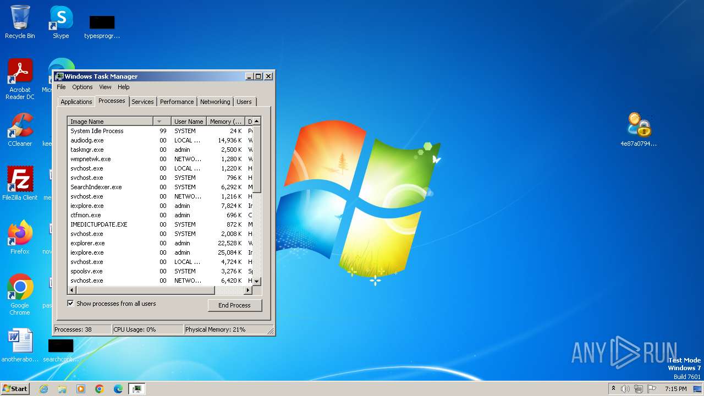The image size is (704, 396).
Task: Select IMEDICTUPDATE.EXE process row
Action: tap(159, 224)
